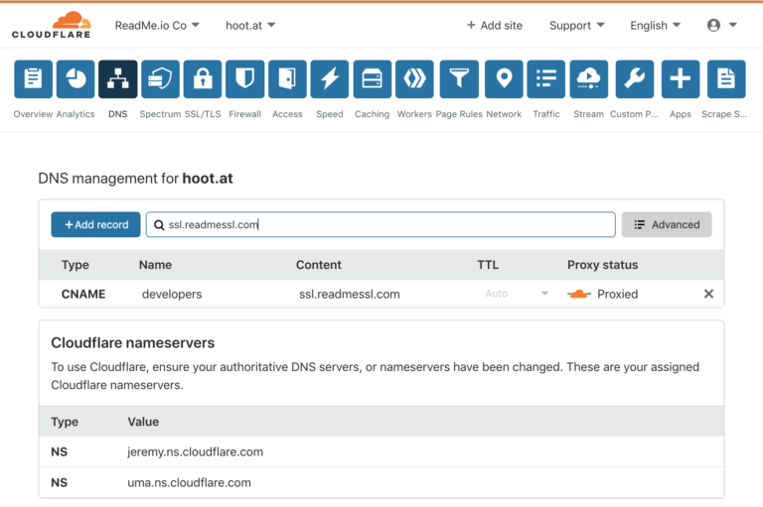Open the Firewall shield icon
Screen dimensions: 763x507
tap(244, 79)
